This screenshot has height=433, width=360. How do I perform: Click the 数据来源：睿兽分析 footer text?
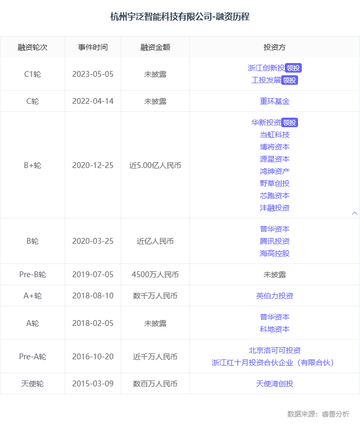point(318,414)
